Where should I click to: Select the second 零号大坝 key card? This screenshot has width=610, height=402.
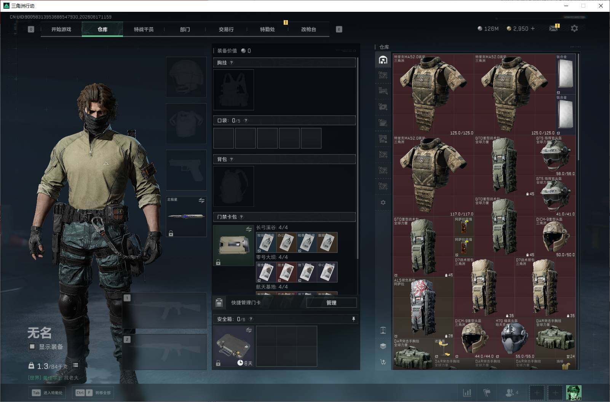286,272
